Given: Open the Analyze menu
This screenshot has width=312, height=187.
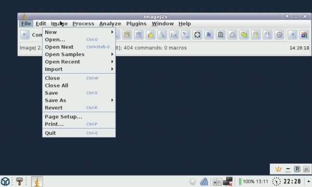Looking at the screenshot, I should [x=110, y=24].
